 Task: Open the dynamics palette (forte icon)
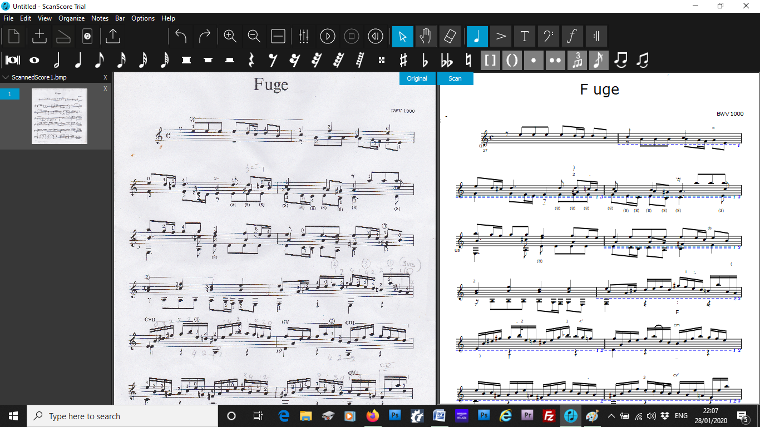point(572,37)
